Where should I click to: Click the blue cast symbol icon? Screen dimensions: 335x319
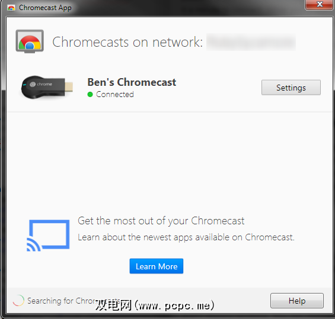pyautogui.click(x=48, y=236)
